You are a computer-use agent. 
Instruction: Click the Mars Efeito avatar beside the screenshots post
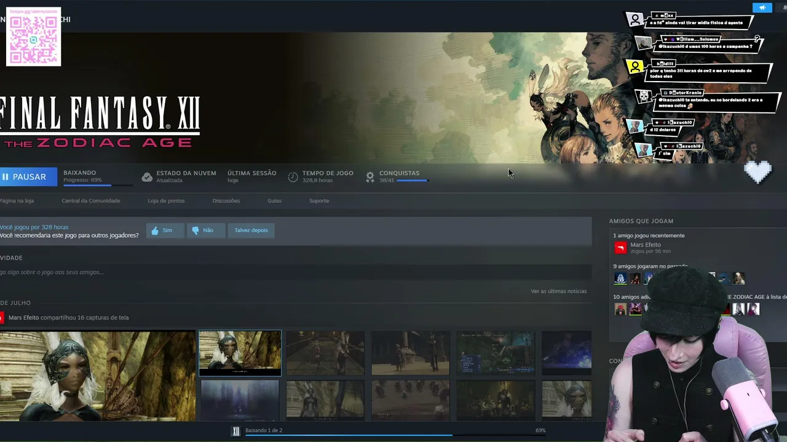pyautogui.click(x=2, y=317)
